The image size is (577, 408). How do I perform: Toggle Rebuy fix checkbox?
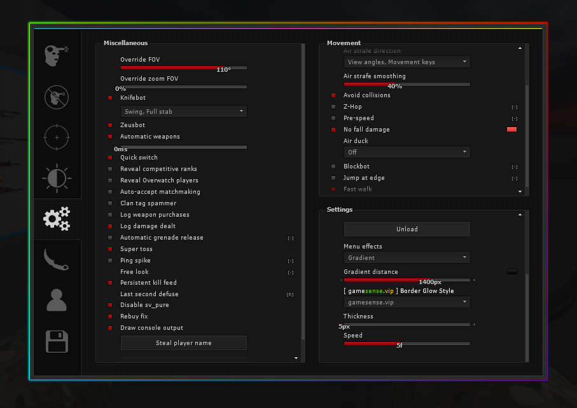tap(110, 316)
